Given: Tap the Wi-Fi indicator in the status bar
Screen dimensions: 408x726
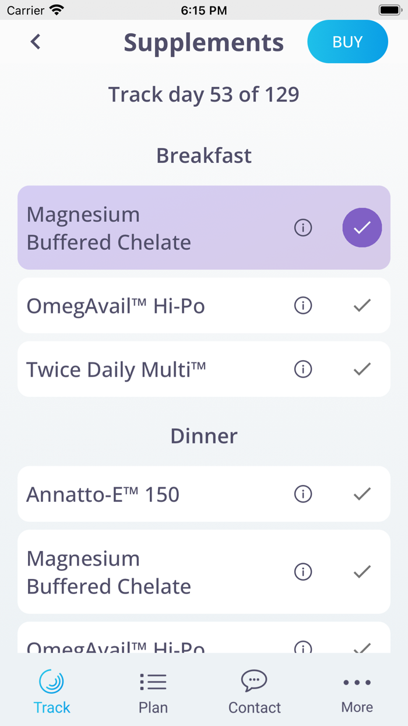Looking at the screenshot, I should coord(55,9).
